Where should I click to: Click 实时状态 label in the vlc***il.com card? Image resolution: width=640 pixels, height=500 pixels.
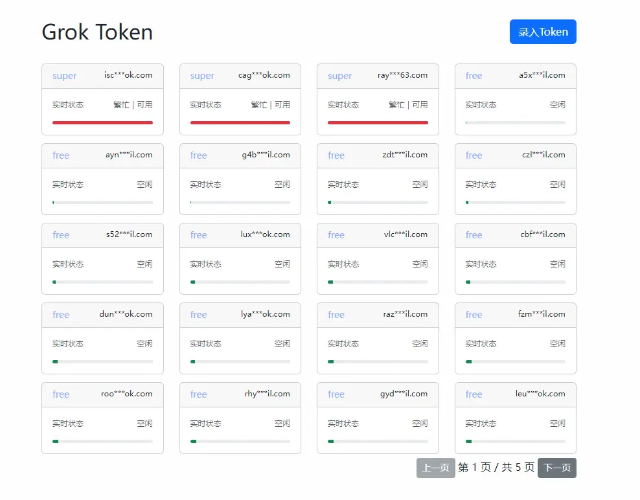[343, 264]
